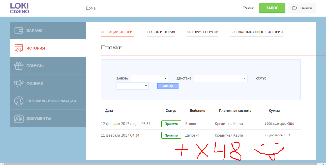Click Кредитная Карта link for the Вывод payment
Image resolution: width=326 pixels, height=165 pixels.
[229, 123]
